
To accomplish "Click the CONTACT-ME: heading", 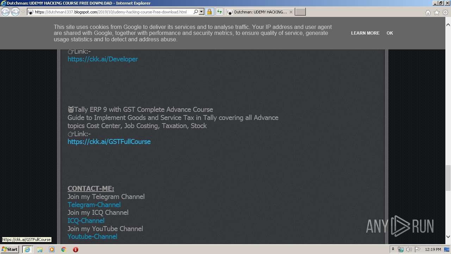I will click(91, 189).
